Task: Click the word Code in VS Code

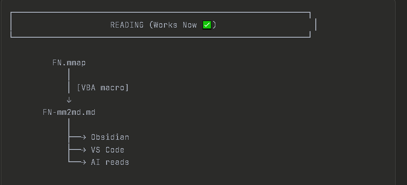Action: (x=114, y=150)
